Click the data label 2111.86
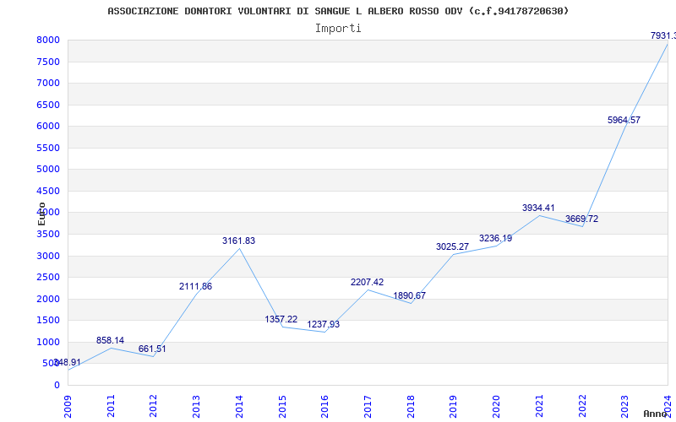Screen dimensions: 676x422 pos(196,286)
